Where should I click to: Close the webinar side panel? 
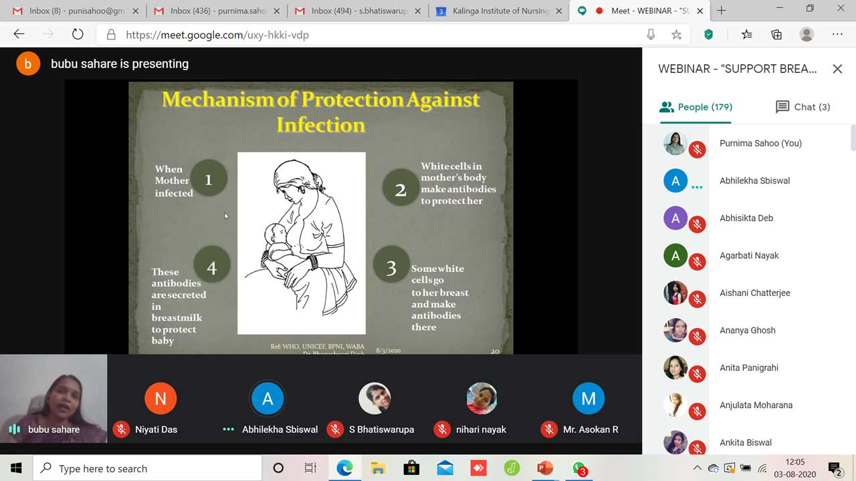click(x=837, y=69)
